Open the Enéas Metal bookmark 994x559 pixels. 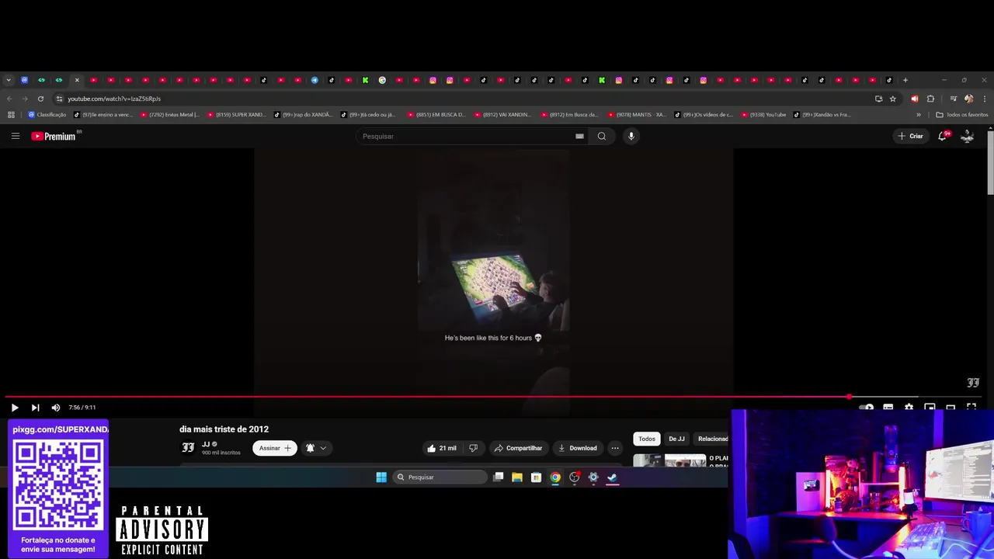pyautogui.click(x=170, y=115)
